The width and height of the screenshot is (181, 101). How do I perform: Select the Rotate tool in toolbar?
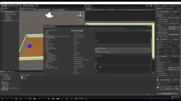point(8,6)
